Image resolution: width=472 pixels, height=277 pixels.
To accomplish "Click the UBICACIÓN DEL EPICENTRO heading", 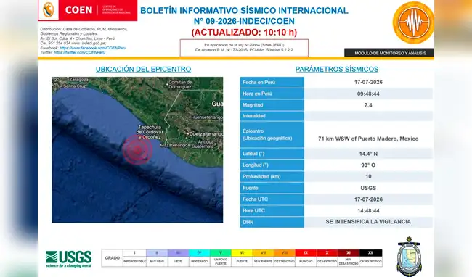I will [x=143, y=69].
